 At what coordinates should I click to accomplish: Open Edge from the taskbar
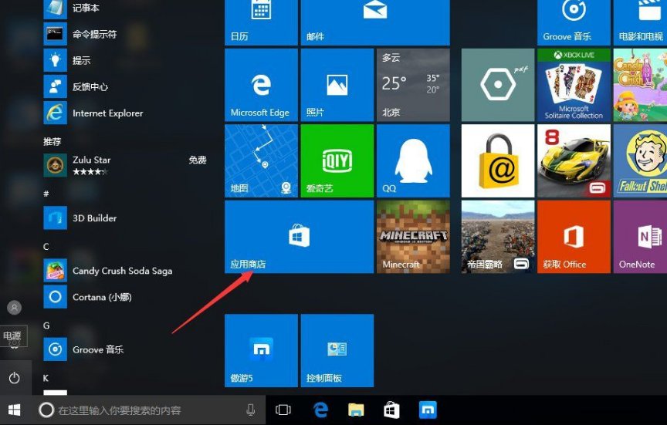(320, 410)
